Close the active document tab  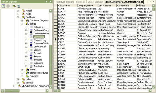click(153, 2)
